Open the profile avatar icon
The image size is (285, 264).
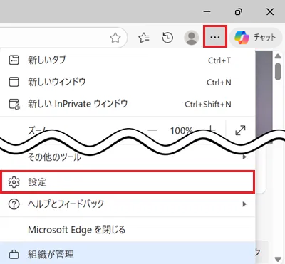[192, 38]
